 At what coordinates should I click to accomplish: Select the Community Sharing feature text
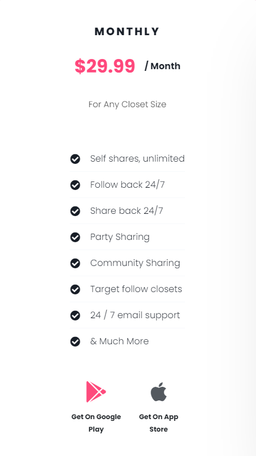(135, 263)
